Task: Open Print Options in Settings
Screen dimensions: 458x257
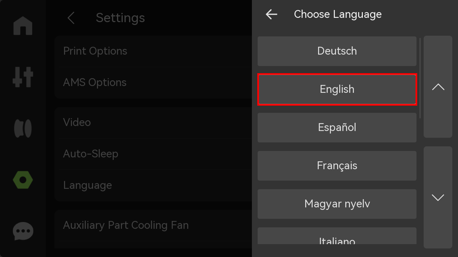Action: click(153, 51)
